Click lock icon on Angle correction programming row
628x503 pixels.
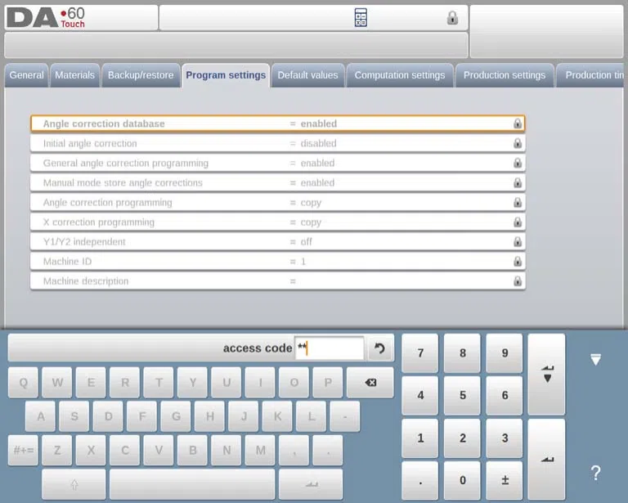point(518,202)
